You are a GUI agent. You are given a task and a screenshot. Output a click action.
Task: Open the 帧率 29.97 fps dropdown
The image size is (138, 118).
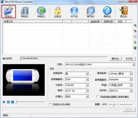[x=87, y=91]
